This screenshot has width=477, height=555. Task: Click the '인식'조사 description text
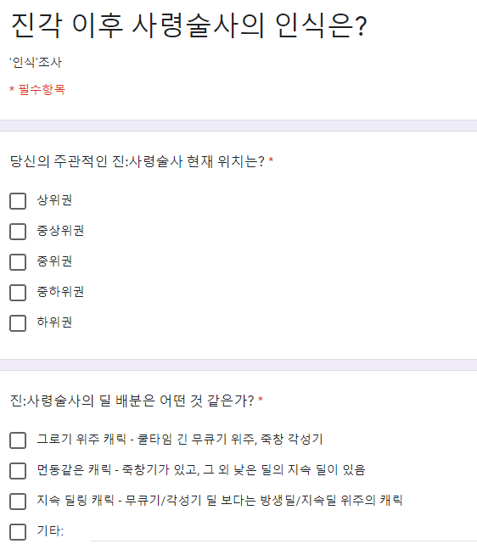(36, 62)
